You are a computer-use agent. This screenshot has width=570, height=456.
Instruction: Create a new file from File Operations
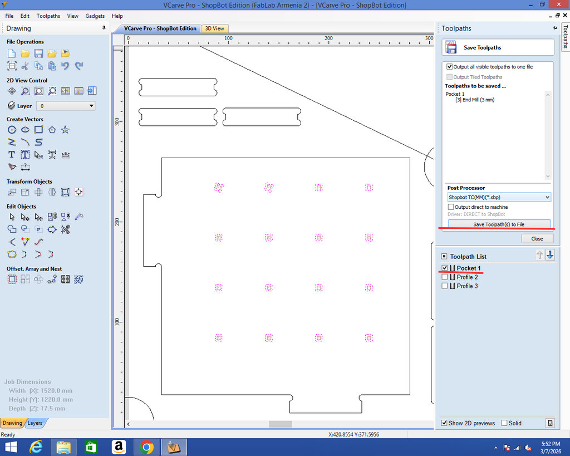tap(12, 53)
